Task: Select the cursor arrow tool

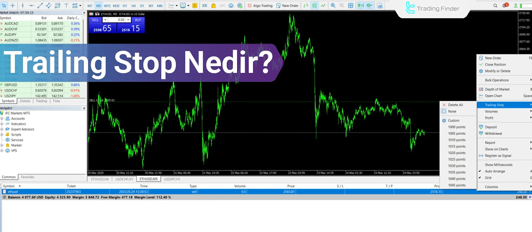Action: [x=4, y=5]
